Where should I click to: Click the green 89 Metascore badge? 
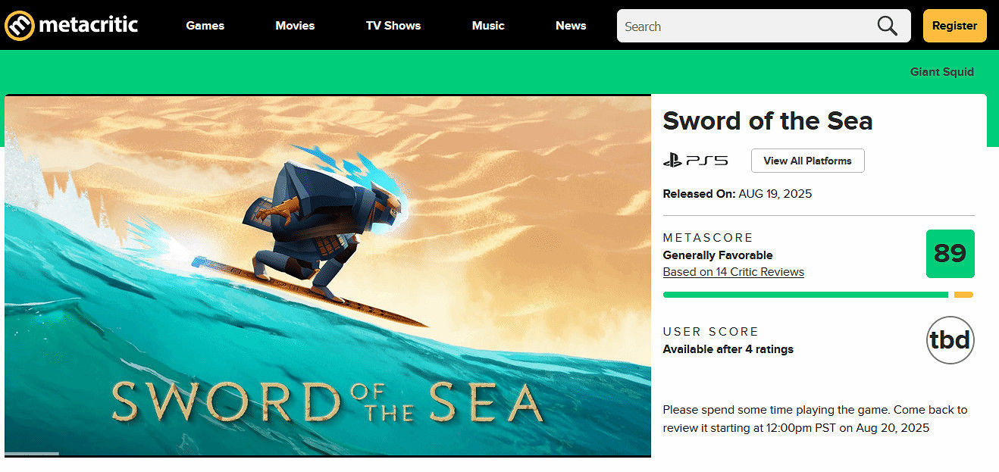950,254
